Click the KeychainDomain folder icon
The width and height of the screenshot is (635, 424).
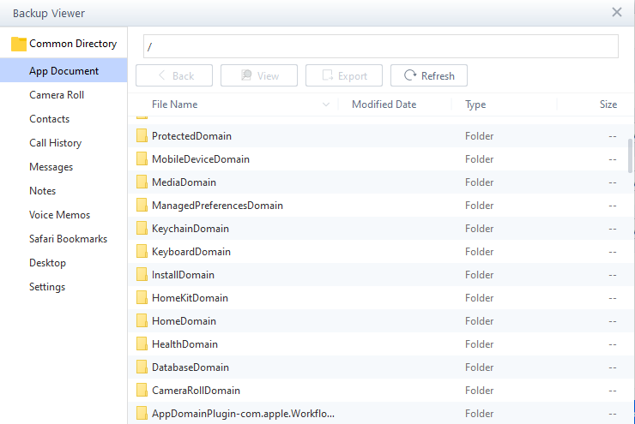pos(142,229)
